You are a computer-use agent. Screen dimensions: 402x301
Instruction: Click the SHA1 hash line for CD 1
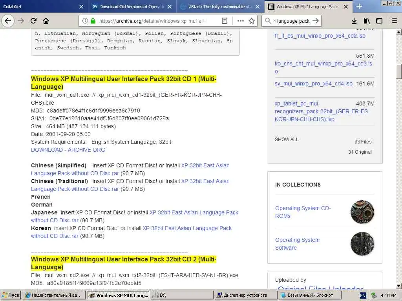tap(100, 118)
